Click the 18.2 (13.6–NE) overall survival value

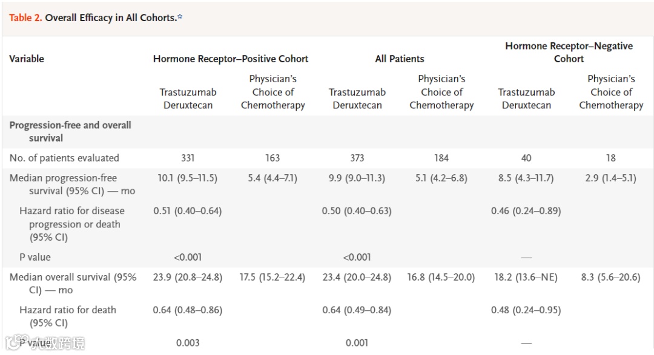[526, 278]
